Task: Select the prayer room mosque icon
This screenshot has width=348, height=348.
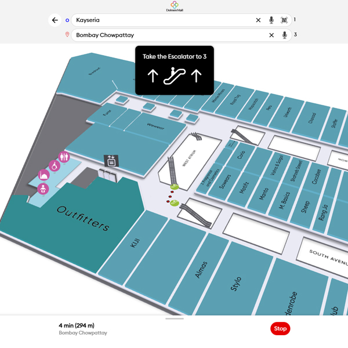Action: 43,175
